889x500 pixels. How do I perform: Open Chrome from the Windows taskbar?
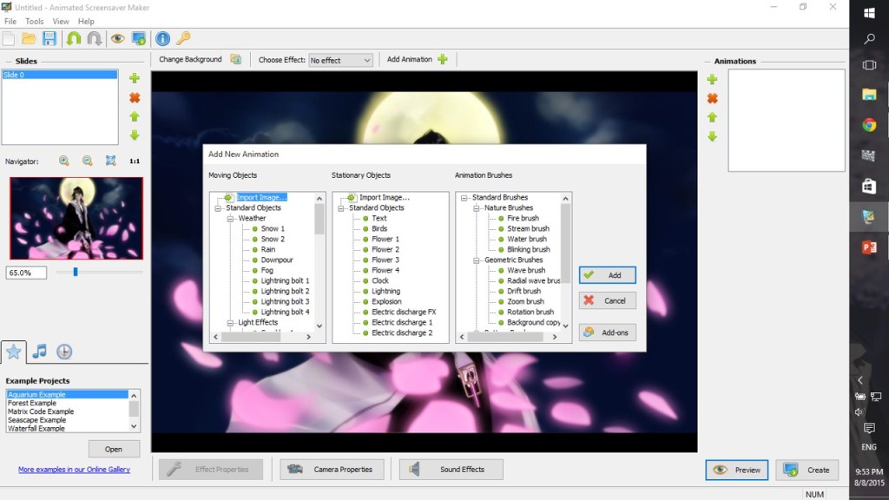(869, 125)
